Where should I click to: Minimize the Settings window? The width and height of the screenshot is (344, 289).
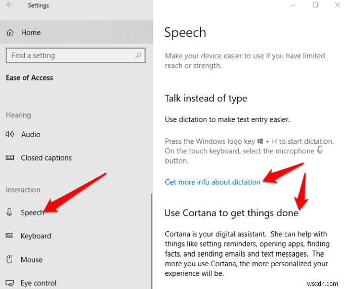tap(293, 5)
